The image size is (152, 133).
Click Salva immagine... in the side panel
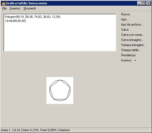coord(132,40)
